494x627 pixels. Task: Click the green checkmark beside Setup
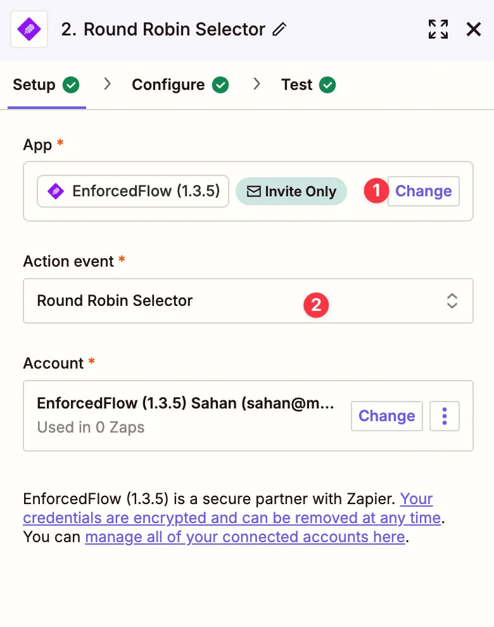point(71,85)
